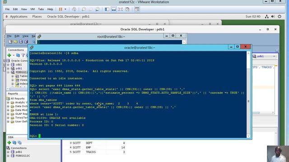
Task: Click the filter funnel icon in Connections panel
Action: [23, 55]
